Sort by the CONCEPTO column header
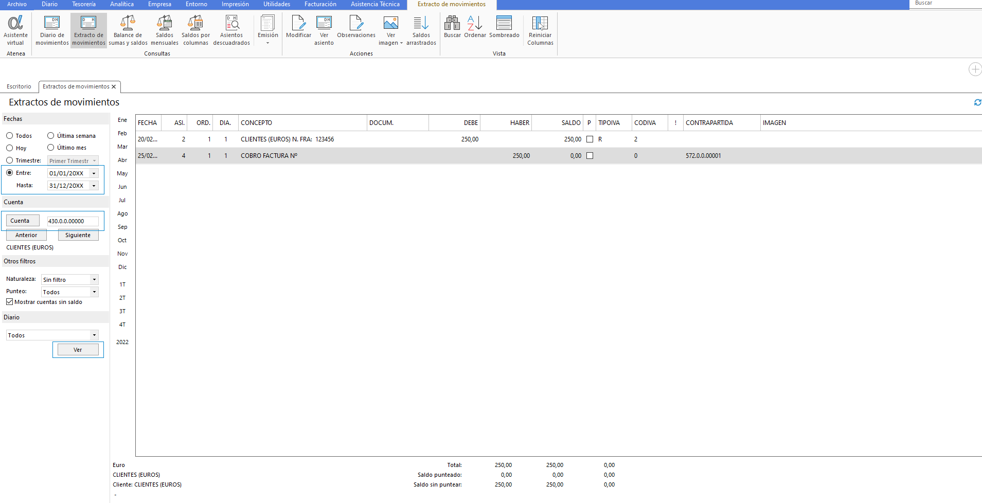The image size is (982, 503). 302,123
